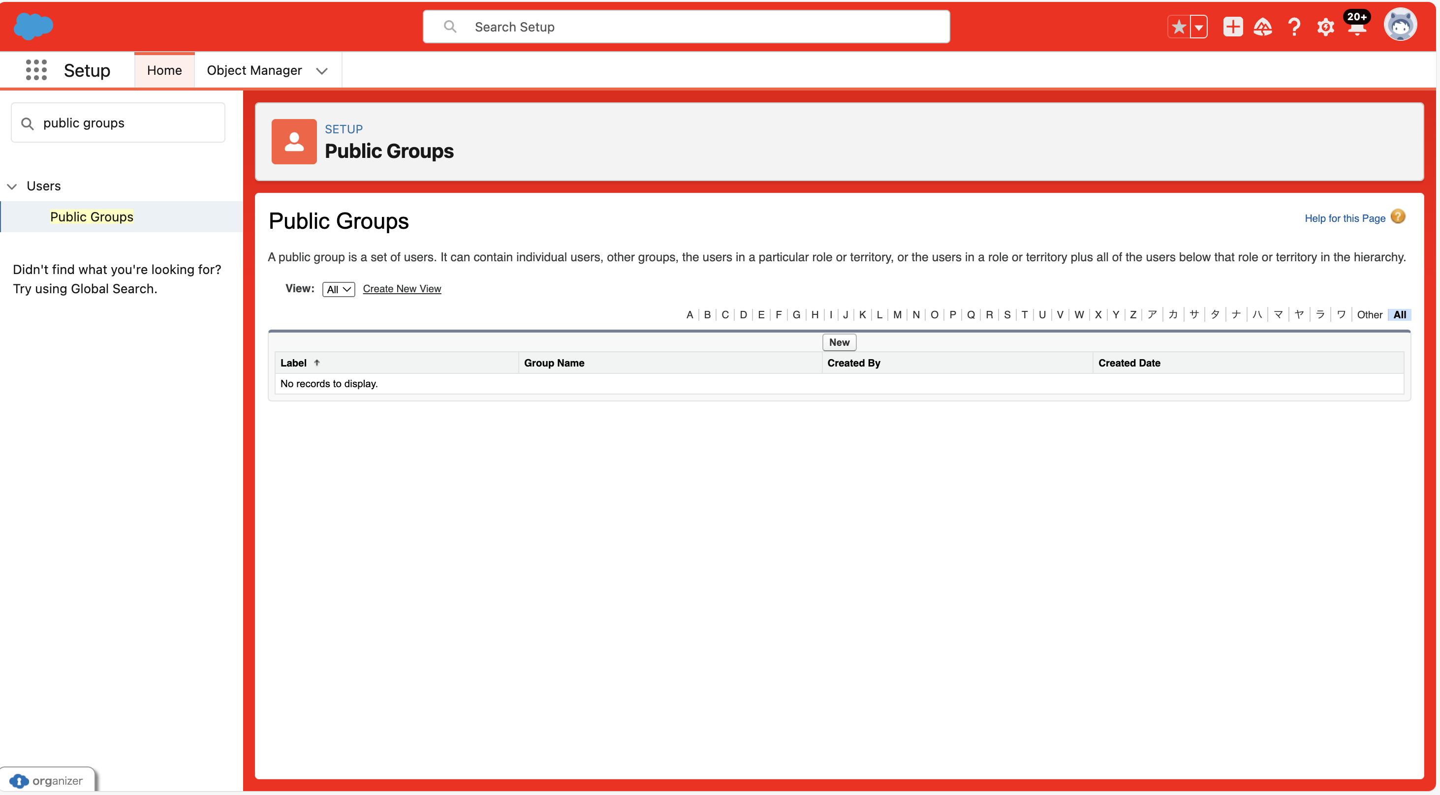1440x795 pixels.
Task: Sort by the Label column header
Action: [293, 363]
